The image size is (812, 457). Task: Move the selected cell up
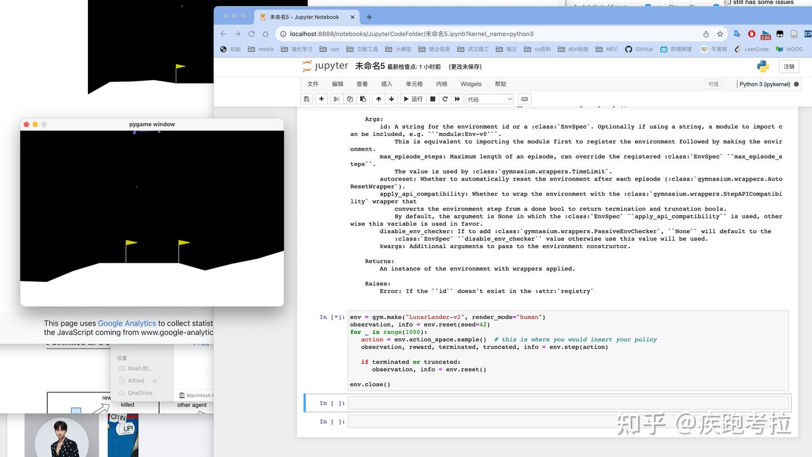pyautogui.click(x=378, y=99)
